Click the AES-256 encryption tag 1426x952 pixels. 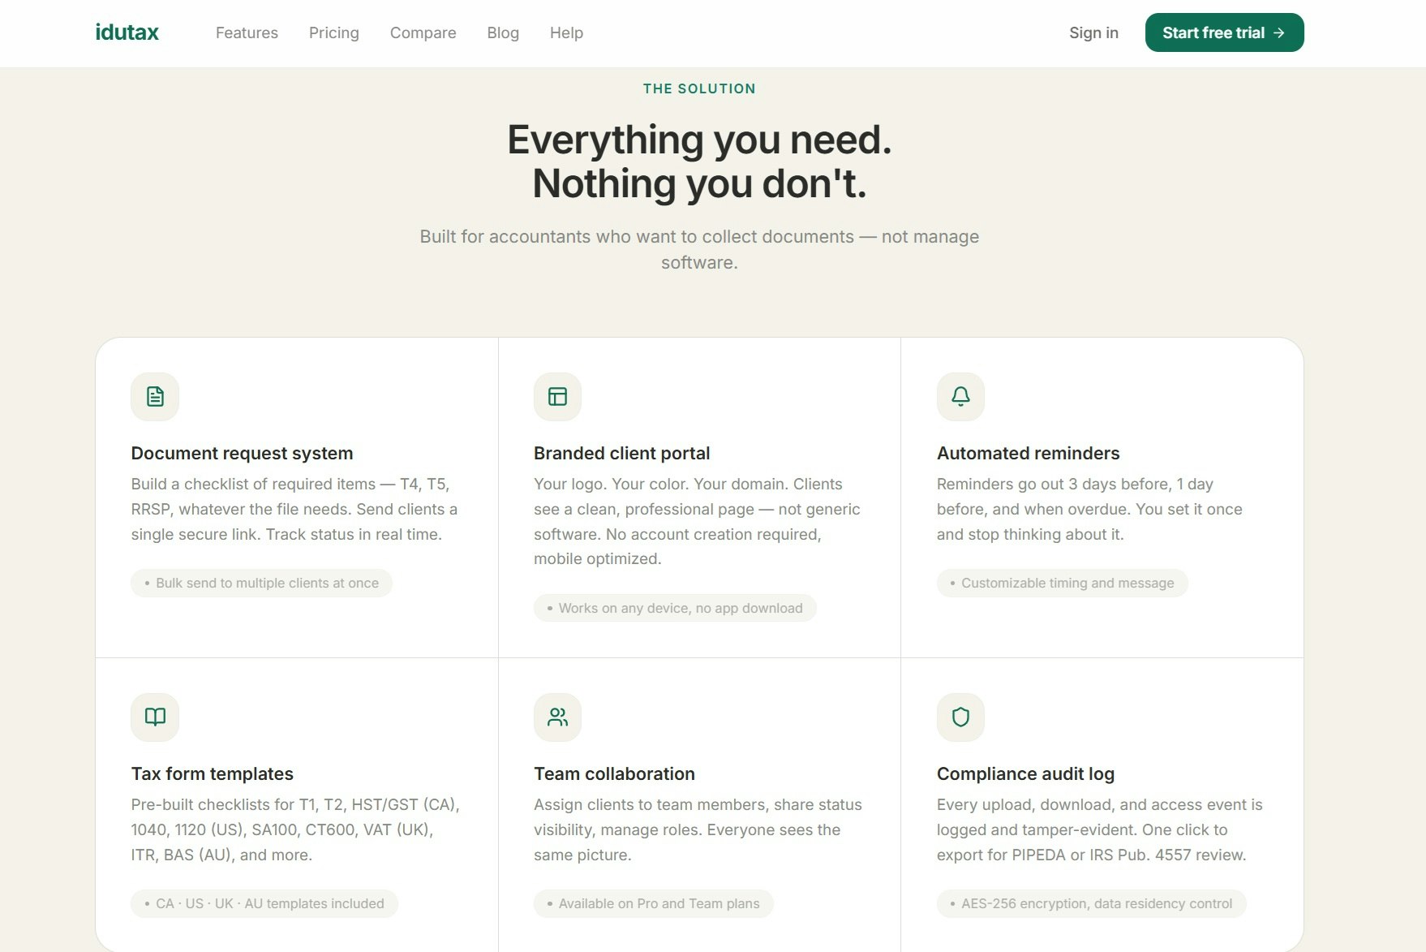click(1091, 903)
